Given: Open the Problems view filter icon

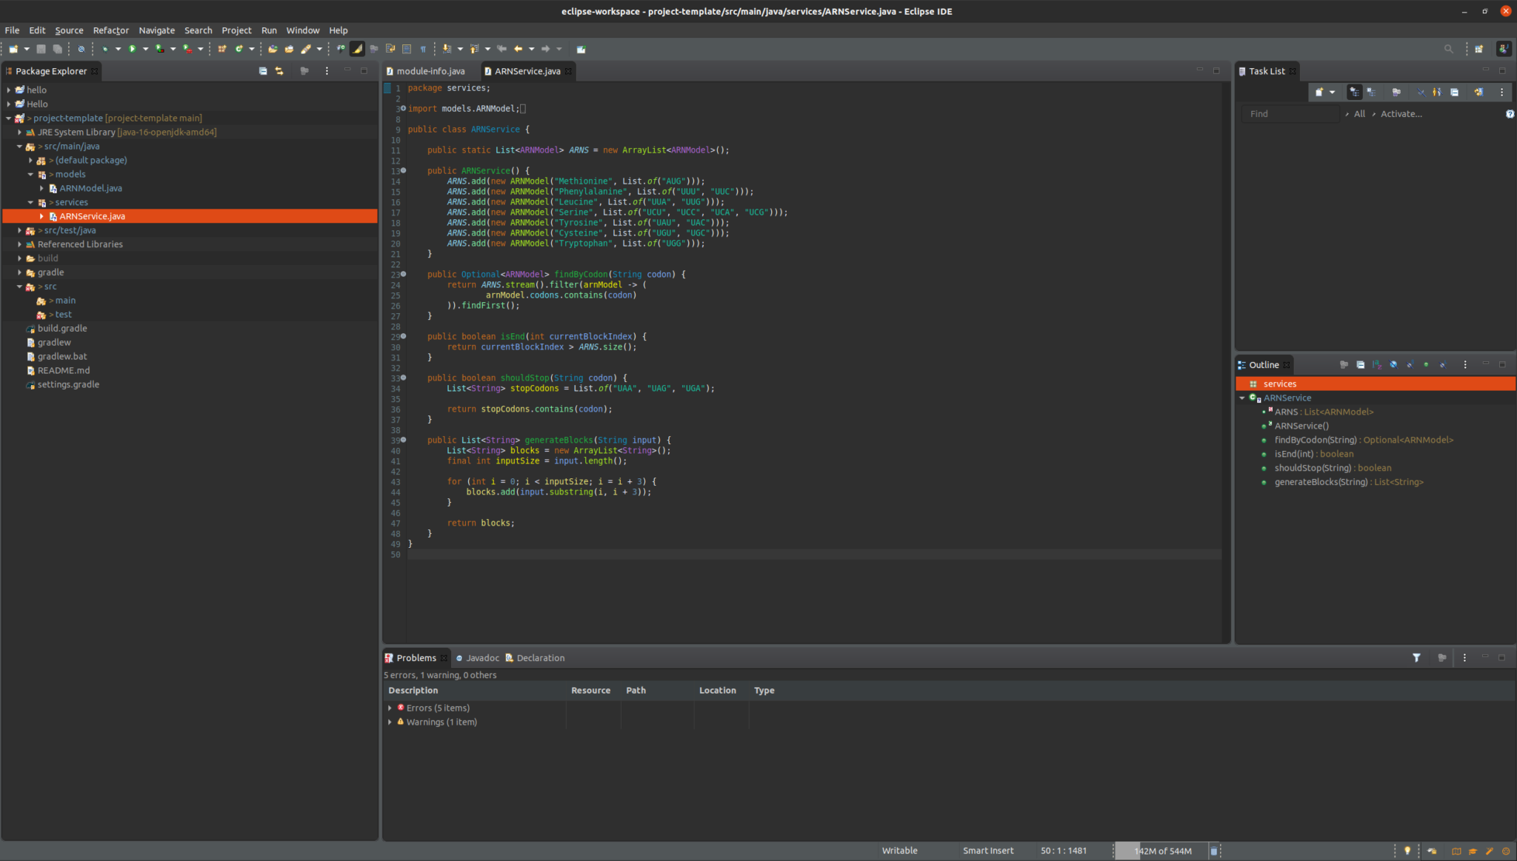Looking at the screenshot, I should point(1416,657).
